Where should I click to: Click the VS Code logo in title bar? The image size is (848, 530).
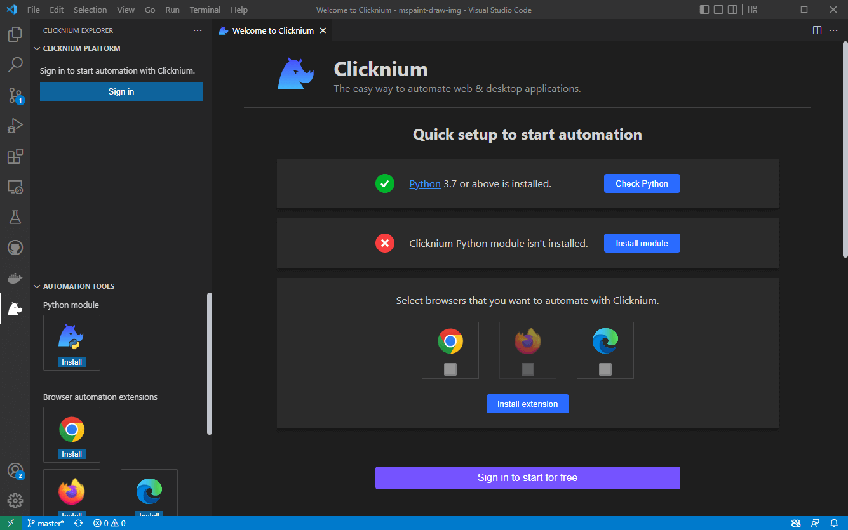pyautogui.click(x=11, y=10)
